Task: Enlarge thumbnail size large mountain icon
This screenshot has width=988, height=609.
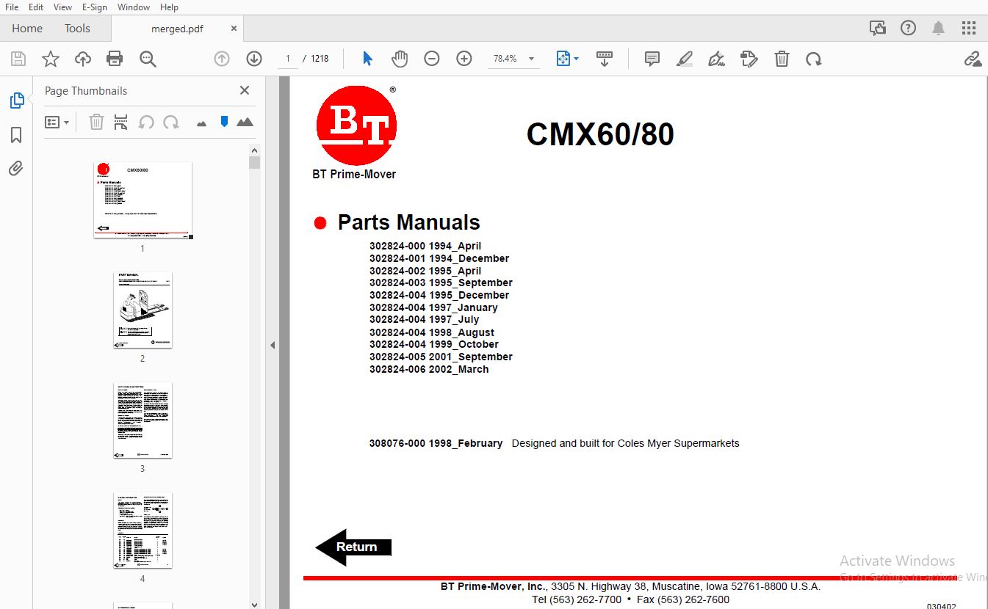Action: [x=245, y=123]
